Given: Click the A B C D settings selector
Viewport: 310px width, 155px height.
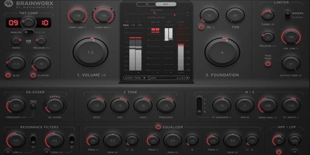Looking at the screenshot, I should [199, 106].
